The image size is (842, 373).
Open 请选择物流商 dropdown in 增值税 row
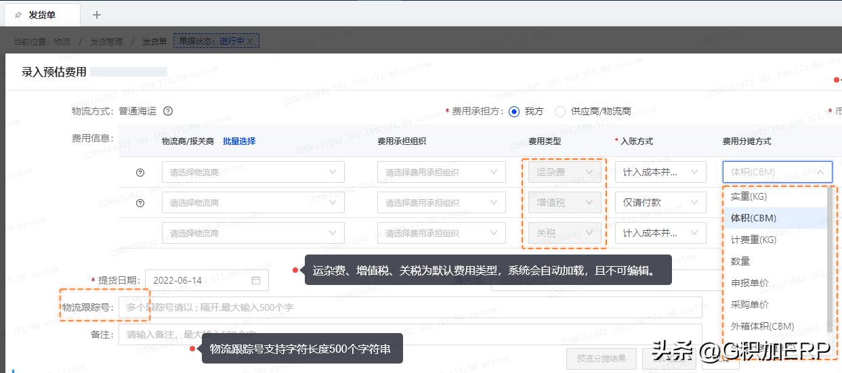click(x=253, y=202)
